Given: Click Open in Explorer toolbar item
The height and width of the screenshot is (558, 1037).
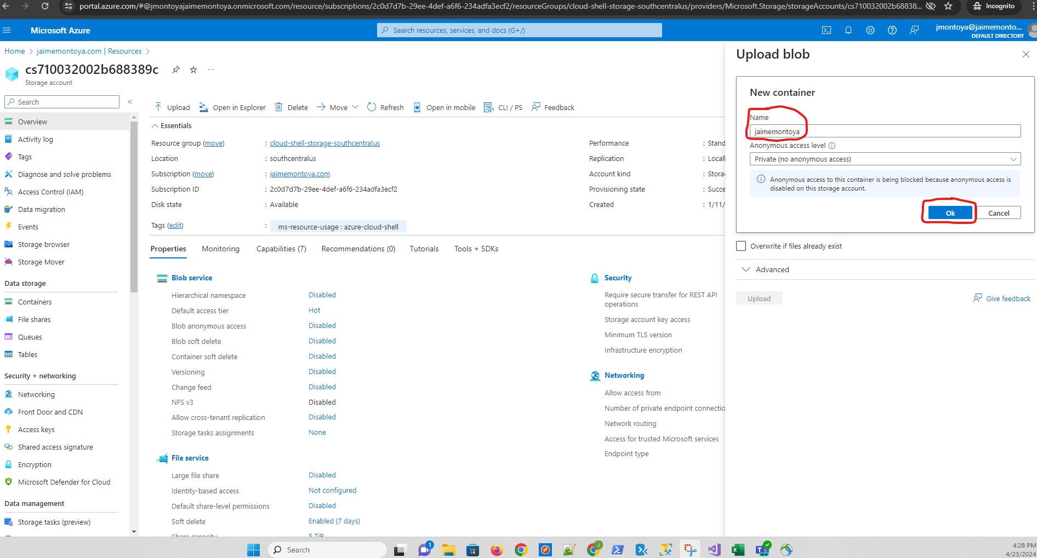Looking at the screenshot, I should (232, 107).
